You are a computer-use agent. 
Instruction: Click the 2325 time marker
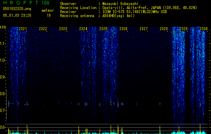pos(103,28)
